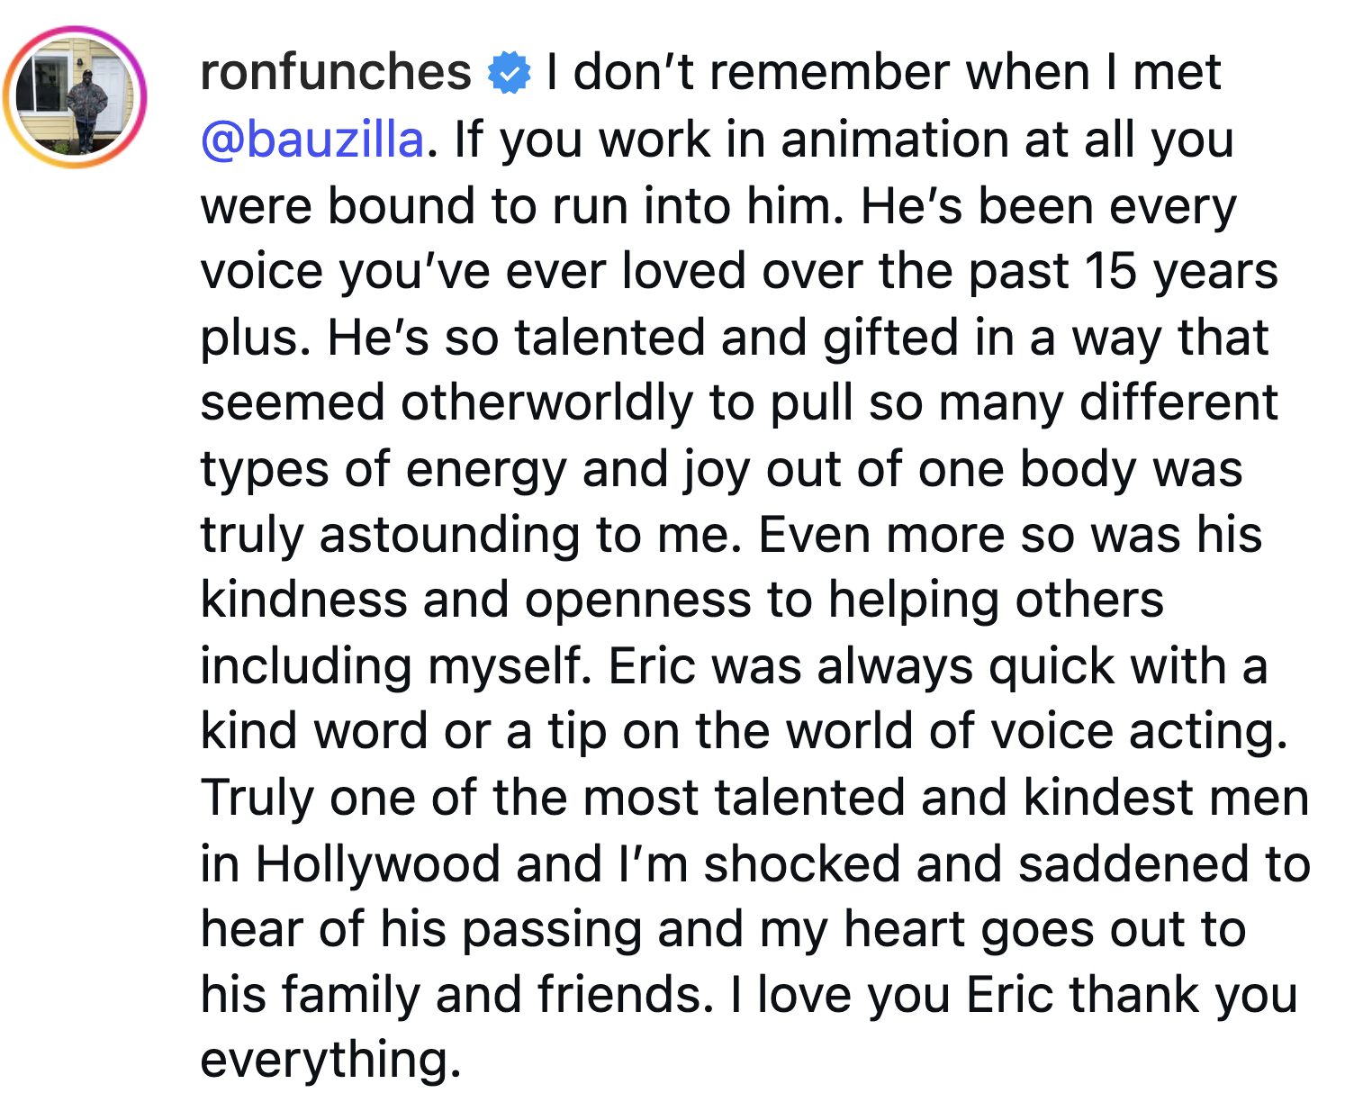Open ronfunches profile picture

[x=75, y=97]
